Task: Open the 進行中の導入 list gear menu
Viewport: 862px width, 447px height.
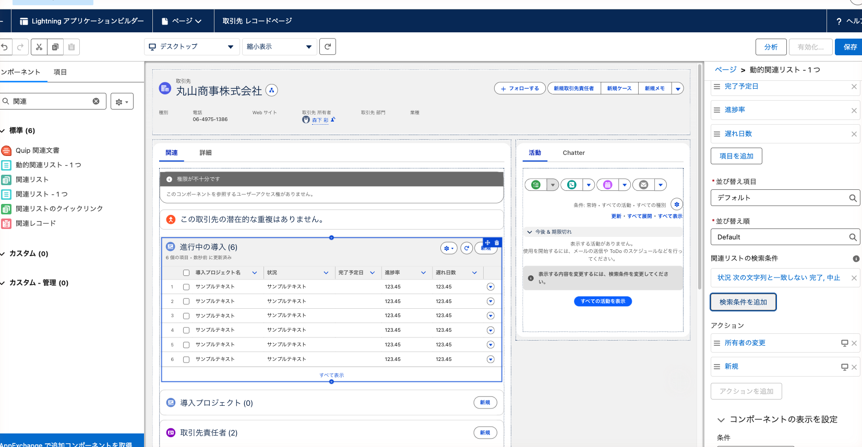Action: (x=449, y=248)
